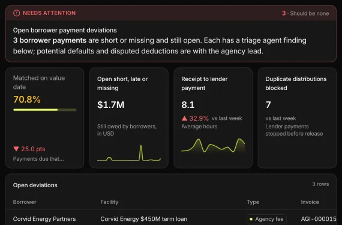
Task: Click the $1.7M amount
Action: (111, 105)
